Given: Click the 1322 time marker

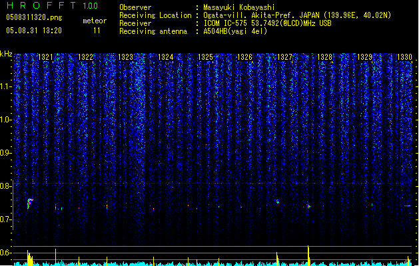Looking at the screenshot, I should tap(85, 57).
